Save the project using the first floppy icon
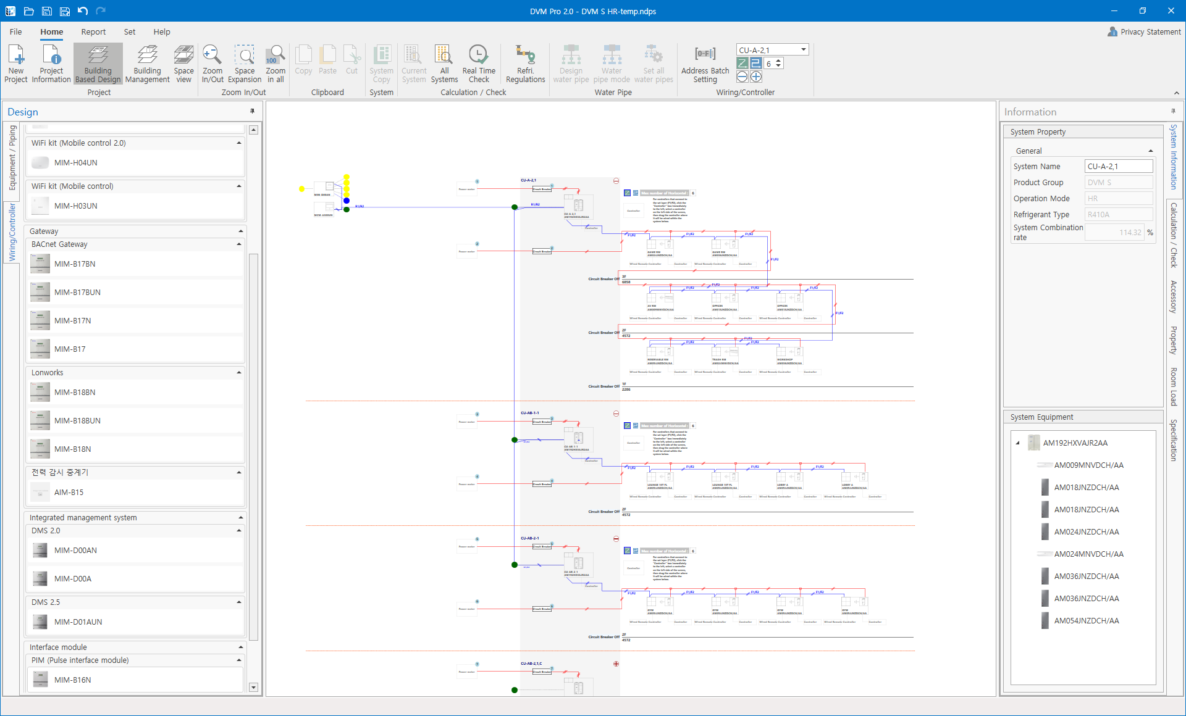 46,11
